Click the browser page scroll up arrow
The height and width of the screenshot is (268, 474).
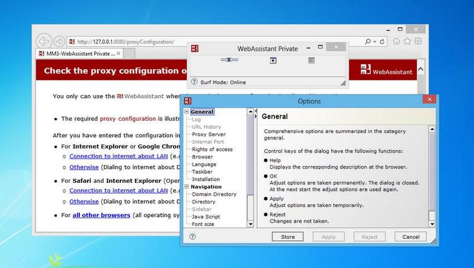pyautogui.click(x=421, y=69)
